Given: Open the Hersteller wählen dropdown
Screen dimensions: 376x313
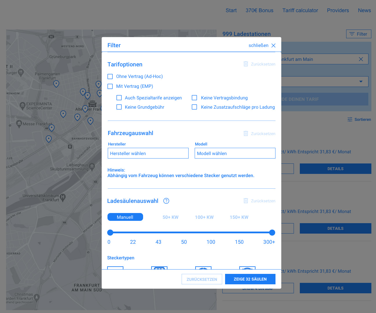Looking at the screenshot, I should point(148,153).
